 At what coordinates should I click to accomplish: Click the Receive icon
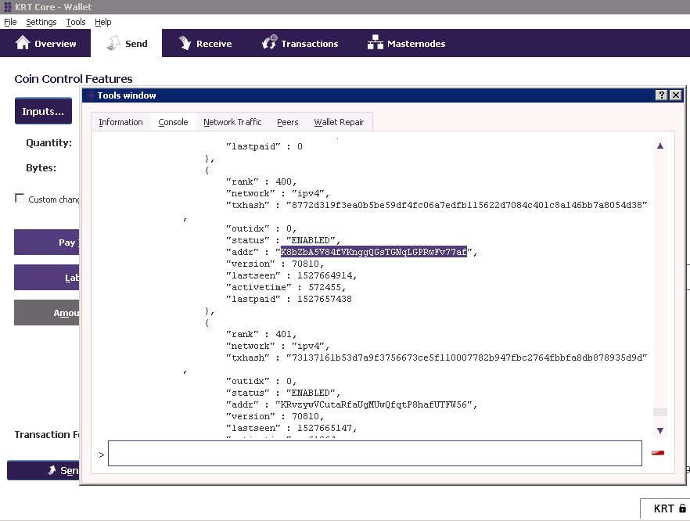[185, 43]
